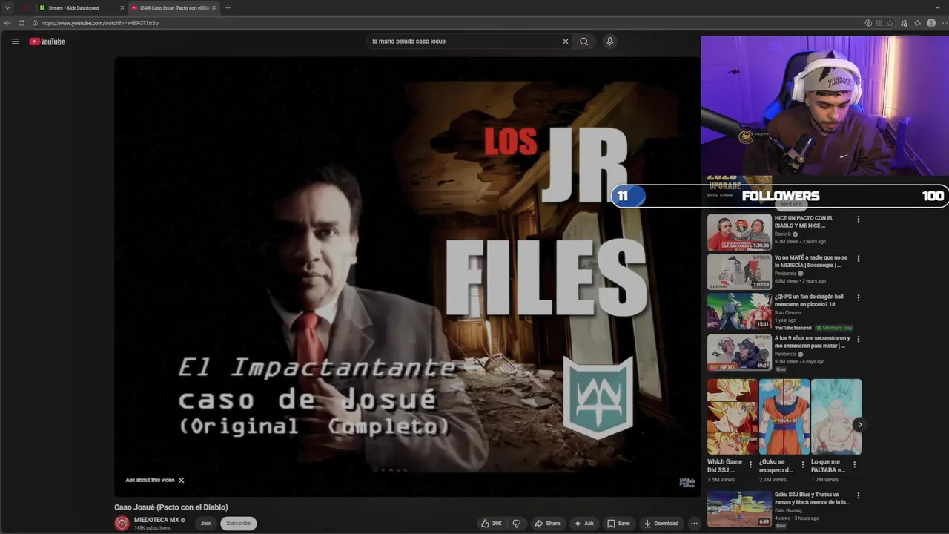Open options for Goku SSJ Blue video

pyautogui.click(x=859, y=495)
